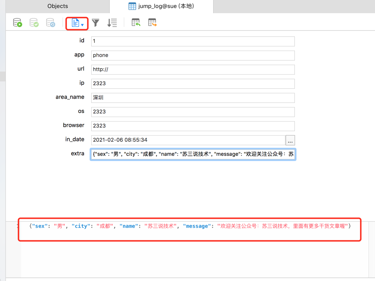375x281 pixels.
Task: Select the area_name field with 深圳
Action: pos(193,98)
